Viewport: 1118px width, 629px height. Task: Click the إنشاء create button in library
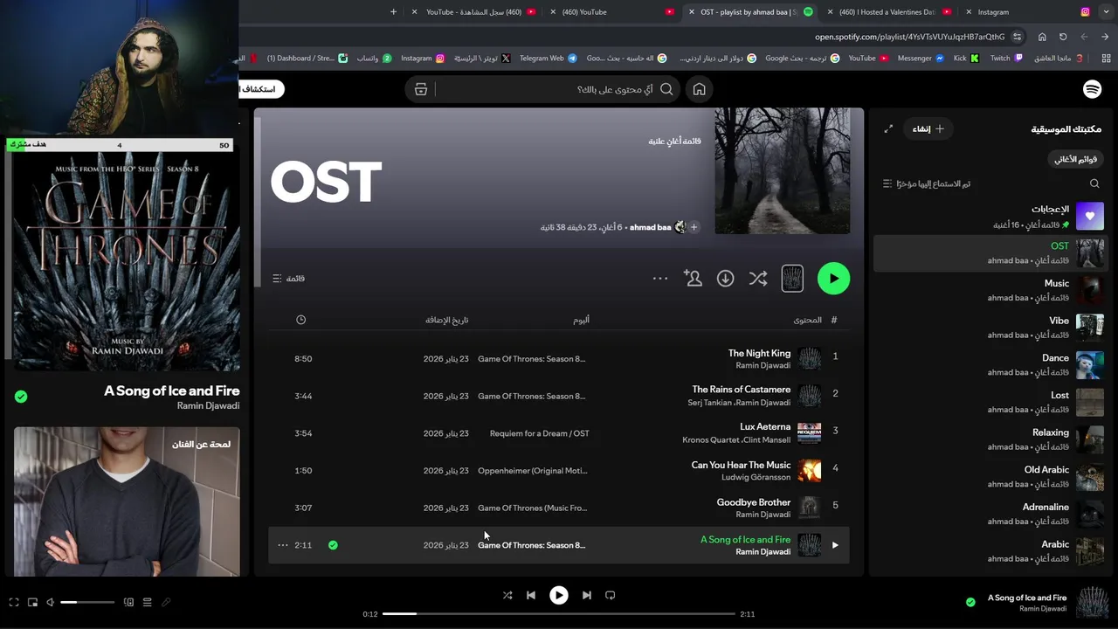point(928,128)
